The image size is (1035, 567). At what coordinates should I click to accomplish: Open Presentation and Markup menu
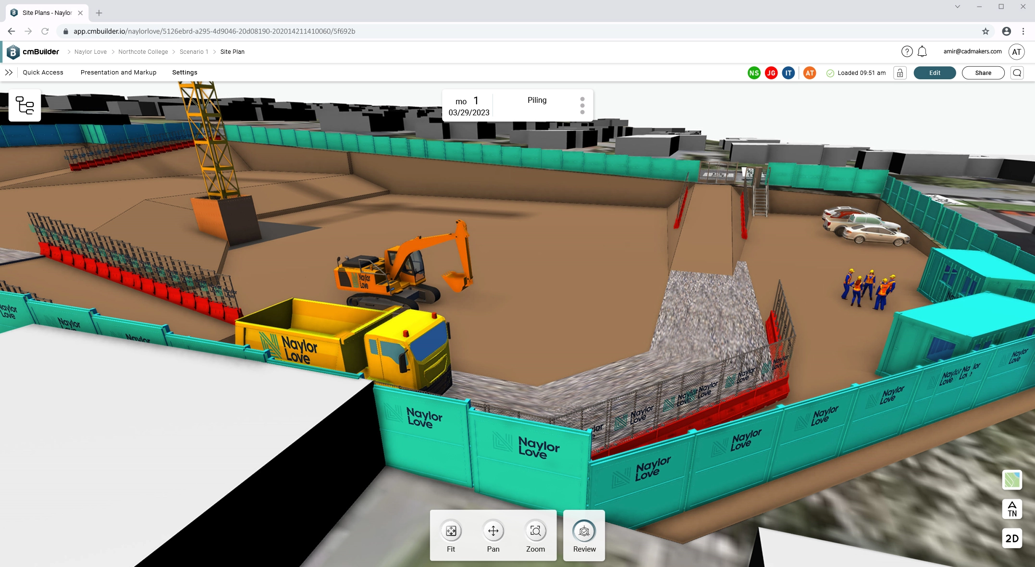[118, 73]
